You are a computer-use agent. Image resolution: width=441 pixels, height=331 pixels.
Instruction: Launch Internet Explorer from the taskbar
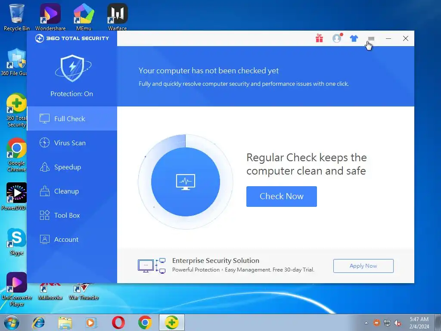coord(38,323)
